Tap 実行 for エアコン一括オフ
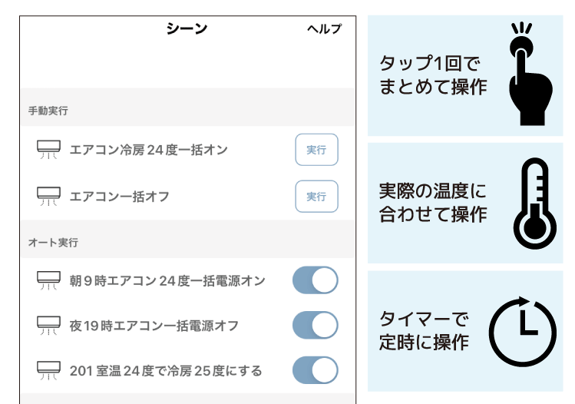The image size is (575, 404). tap(316, 197)
